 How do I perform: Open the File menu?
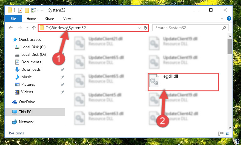coord(13,19)
